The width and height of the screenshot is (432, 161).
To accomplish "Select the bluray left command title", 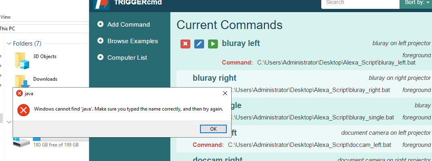I will [241, 43].
